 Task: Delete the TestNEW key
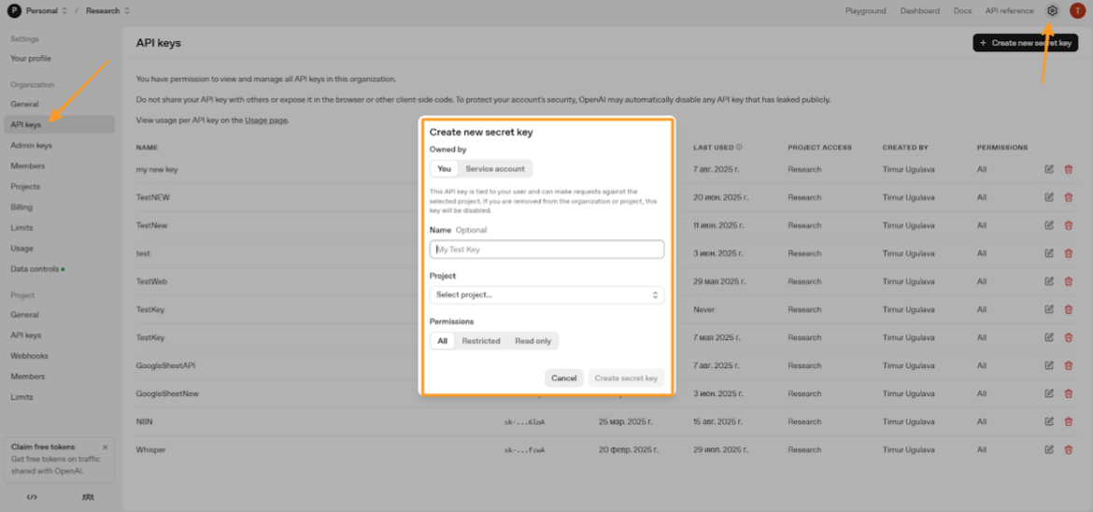(1069, 197)
